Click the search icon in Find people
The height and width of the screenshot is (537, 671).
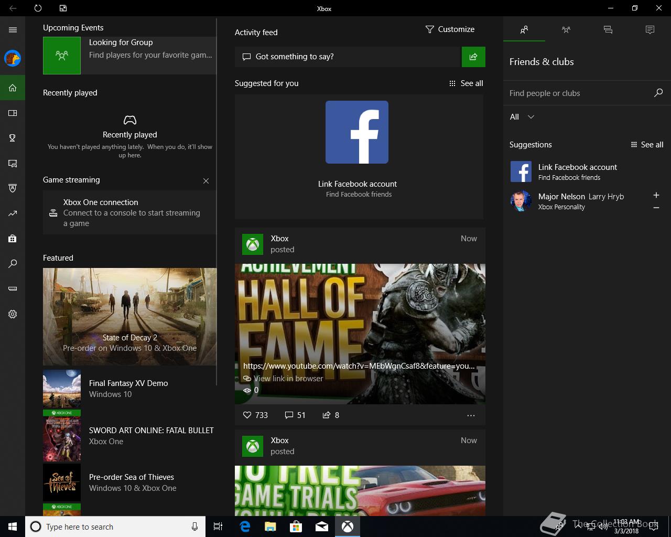click(658, 93)
